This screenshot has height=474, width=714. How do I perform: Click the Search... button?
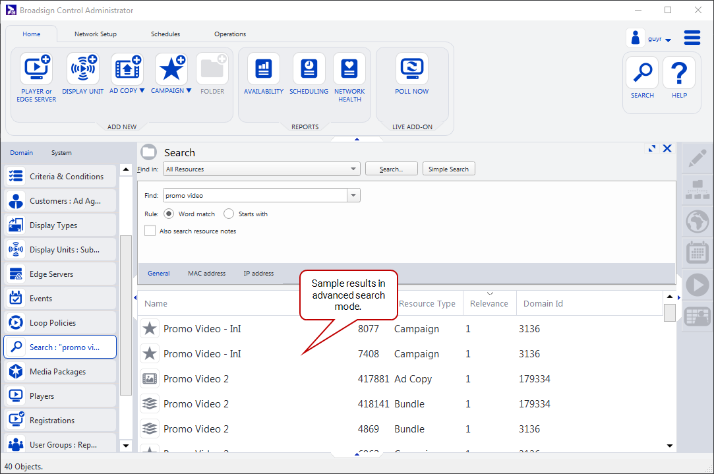click(x=391, y=169)
